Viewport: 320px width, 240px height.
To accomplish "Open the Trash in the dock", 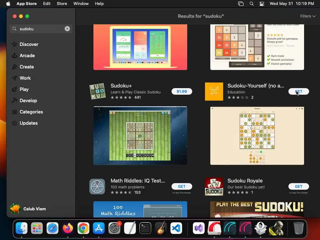I will click(298, 228).
